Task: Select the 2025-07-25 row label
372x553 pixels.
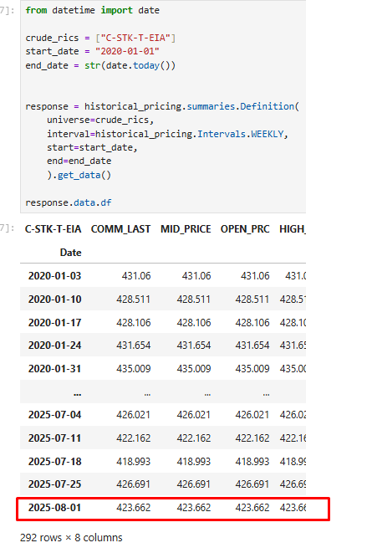Action: coord(54,484)
